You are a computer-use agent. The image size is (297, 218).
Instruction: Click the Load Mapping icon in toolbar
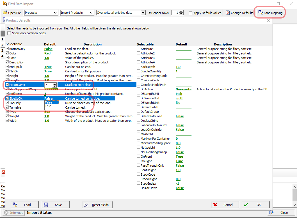coord(261,13)
